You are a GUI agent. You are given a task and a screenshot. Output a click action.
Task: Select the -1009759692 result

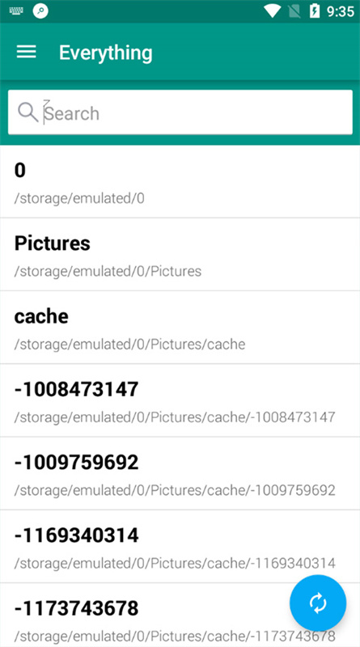coord(180,474)
